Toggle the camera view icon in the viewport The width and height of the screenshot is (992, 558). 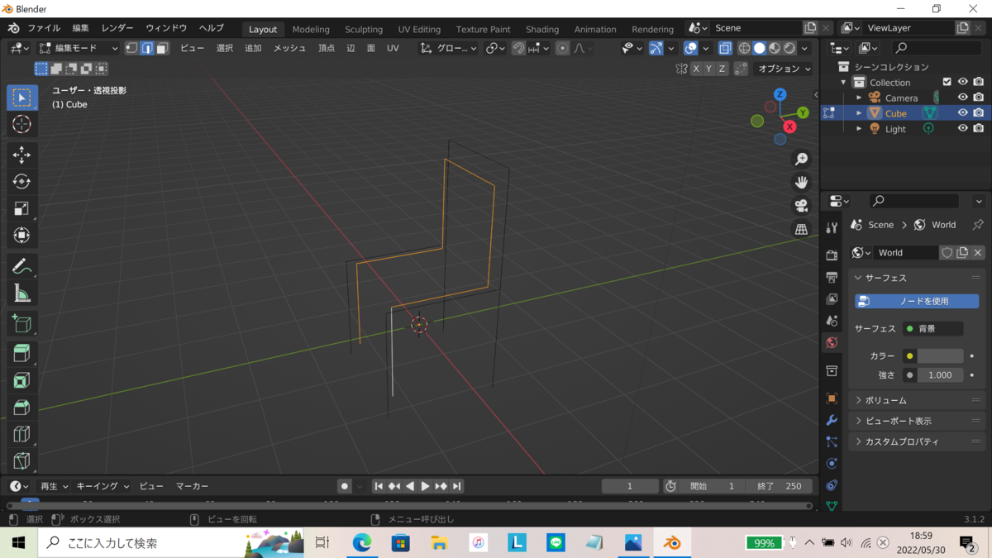[x=801, y=206]
